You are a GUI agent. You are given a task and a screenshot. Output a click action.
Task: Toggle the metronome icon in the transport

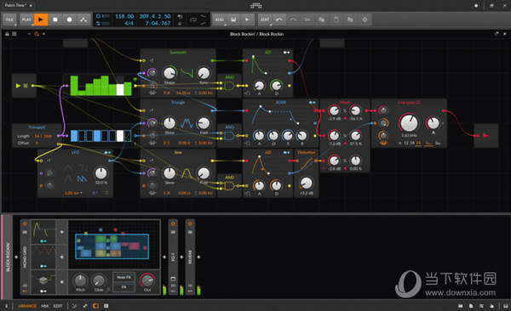click(x=180, y=24)
